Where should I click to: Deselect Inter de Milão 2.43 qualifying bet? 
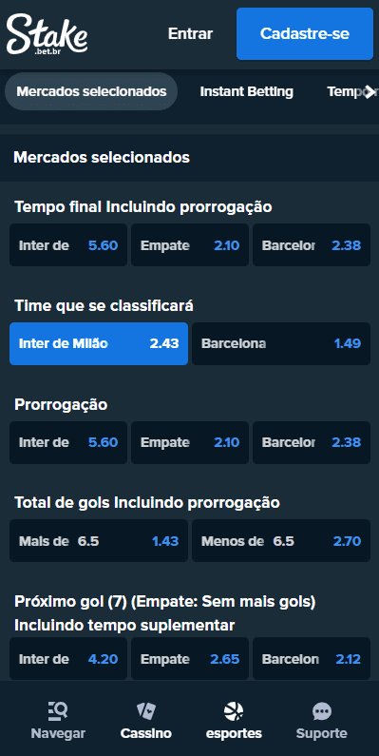click(x=99, y=344)
